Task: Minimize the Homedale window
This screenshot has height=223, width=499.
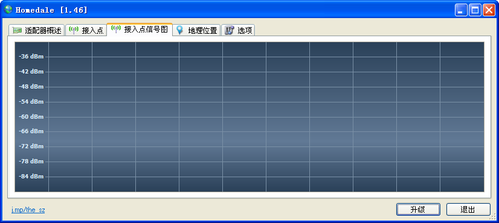Action: click(460, 10)
